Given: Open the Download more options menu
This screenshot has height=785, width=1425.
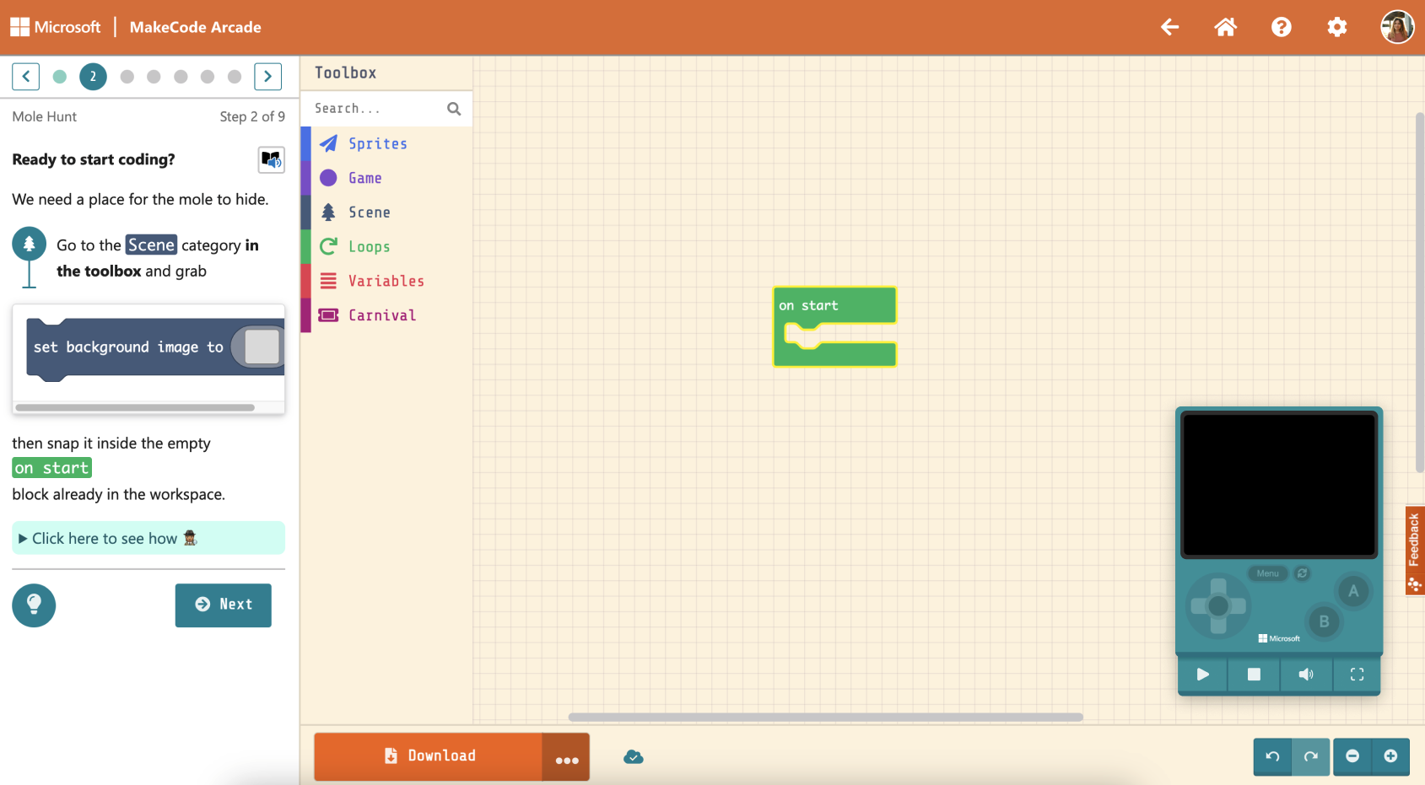Looking at the screenshot, I should coord(566,757).
